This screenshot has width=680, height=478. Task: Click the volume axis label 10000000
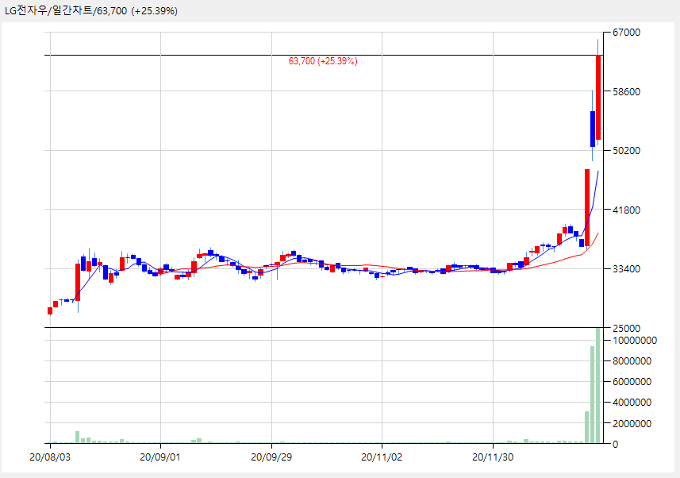click(635, 341)
